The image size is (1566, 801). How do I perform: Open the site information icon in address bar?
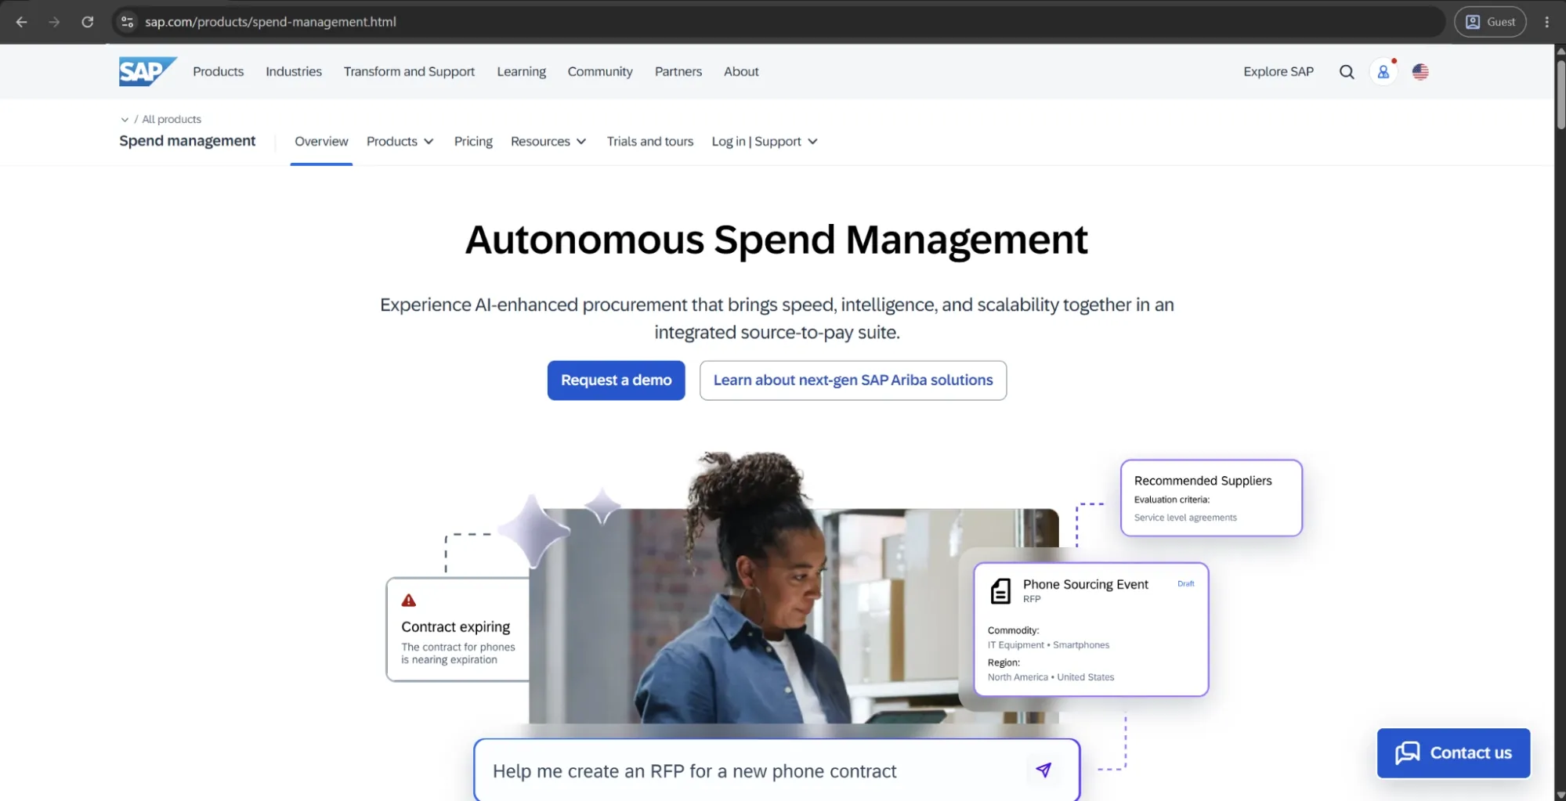pos(127,22)
